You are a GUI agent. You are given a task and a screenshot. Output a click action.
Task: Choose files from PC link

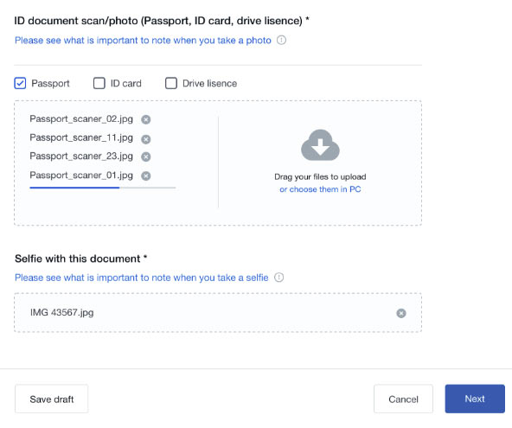(x=320, y=189)
